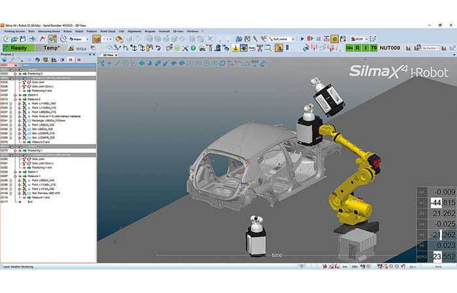Click the green Sim indicator button

(349, 48)
